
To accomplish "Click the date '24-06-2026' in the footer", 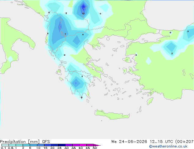I will click(133, 142).
